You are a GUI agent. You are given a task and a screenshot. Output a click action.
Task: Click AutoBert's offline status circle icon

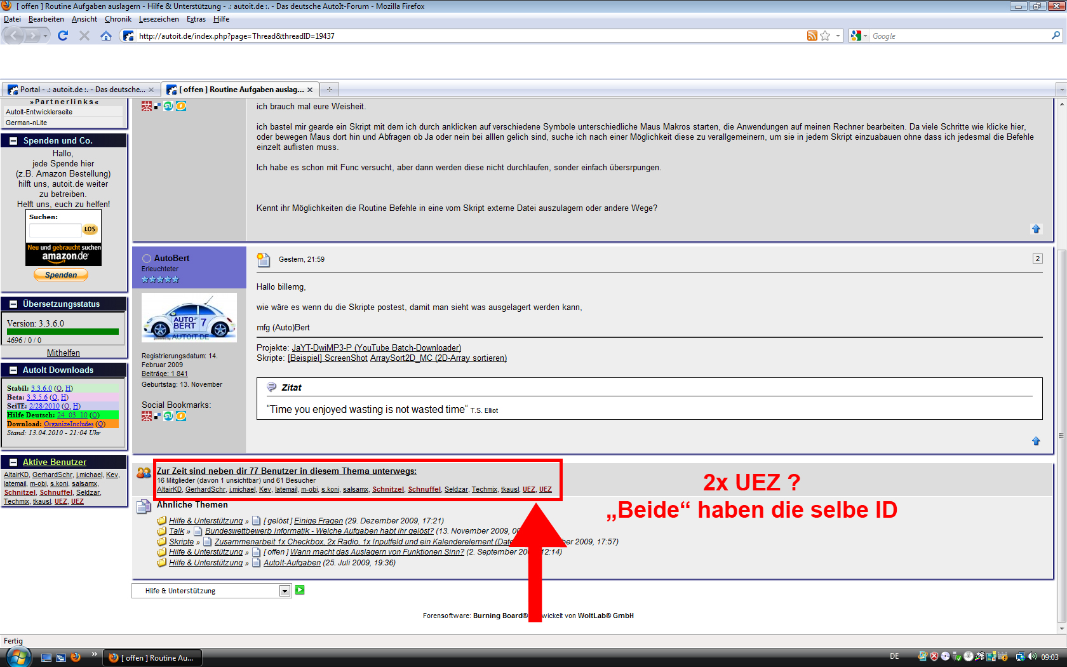tap(147, 259)
